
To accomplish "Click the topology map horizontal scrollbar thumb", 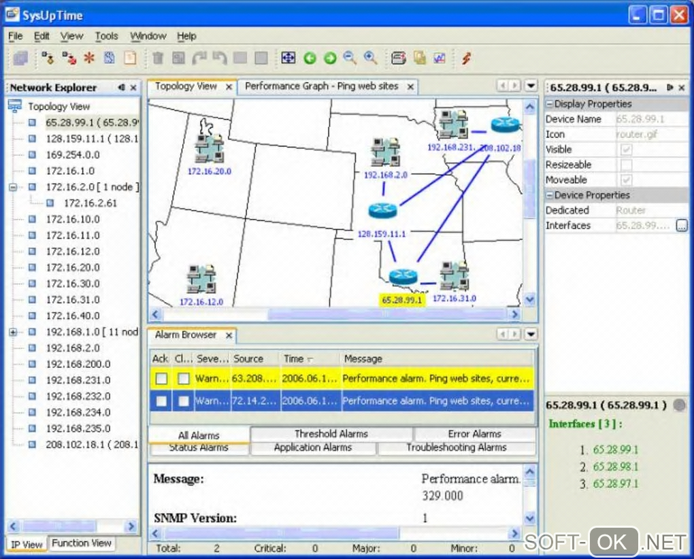I will [x=387, y=314].
